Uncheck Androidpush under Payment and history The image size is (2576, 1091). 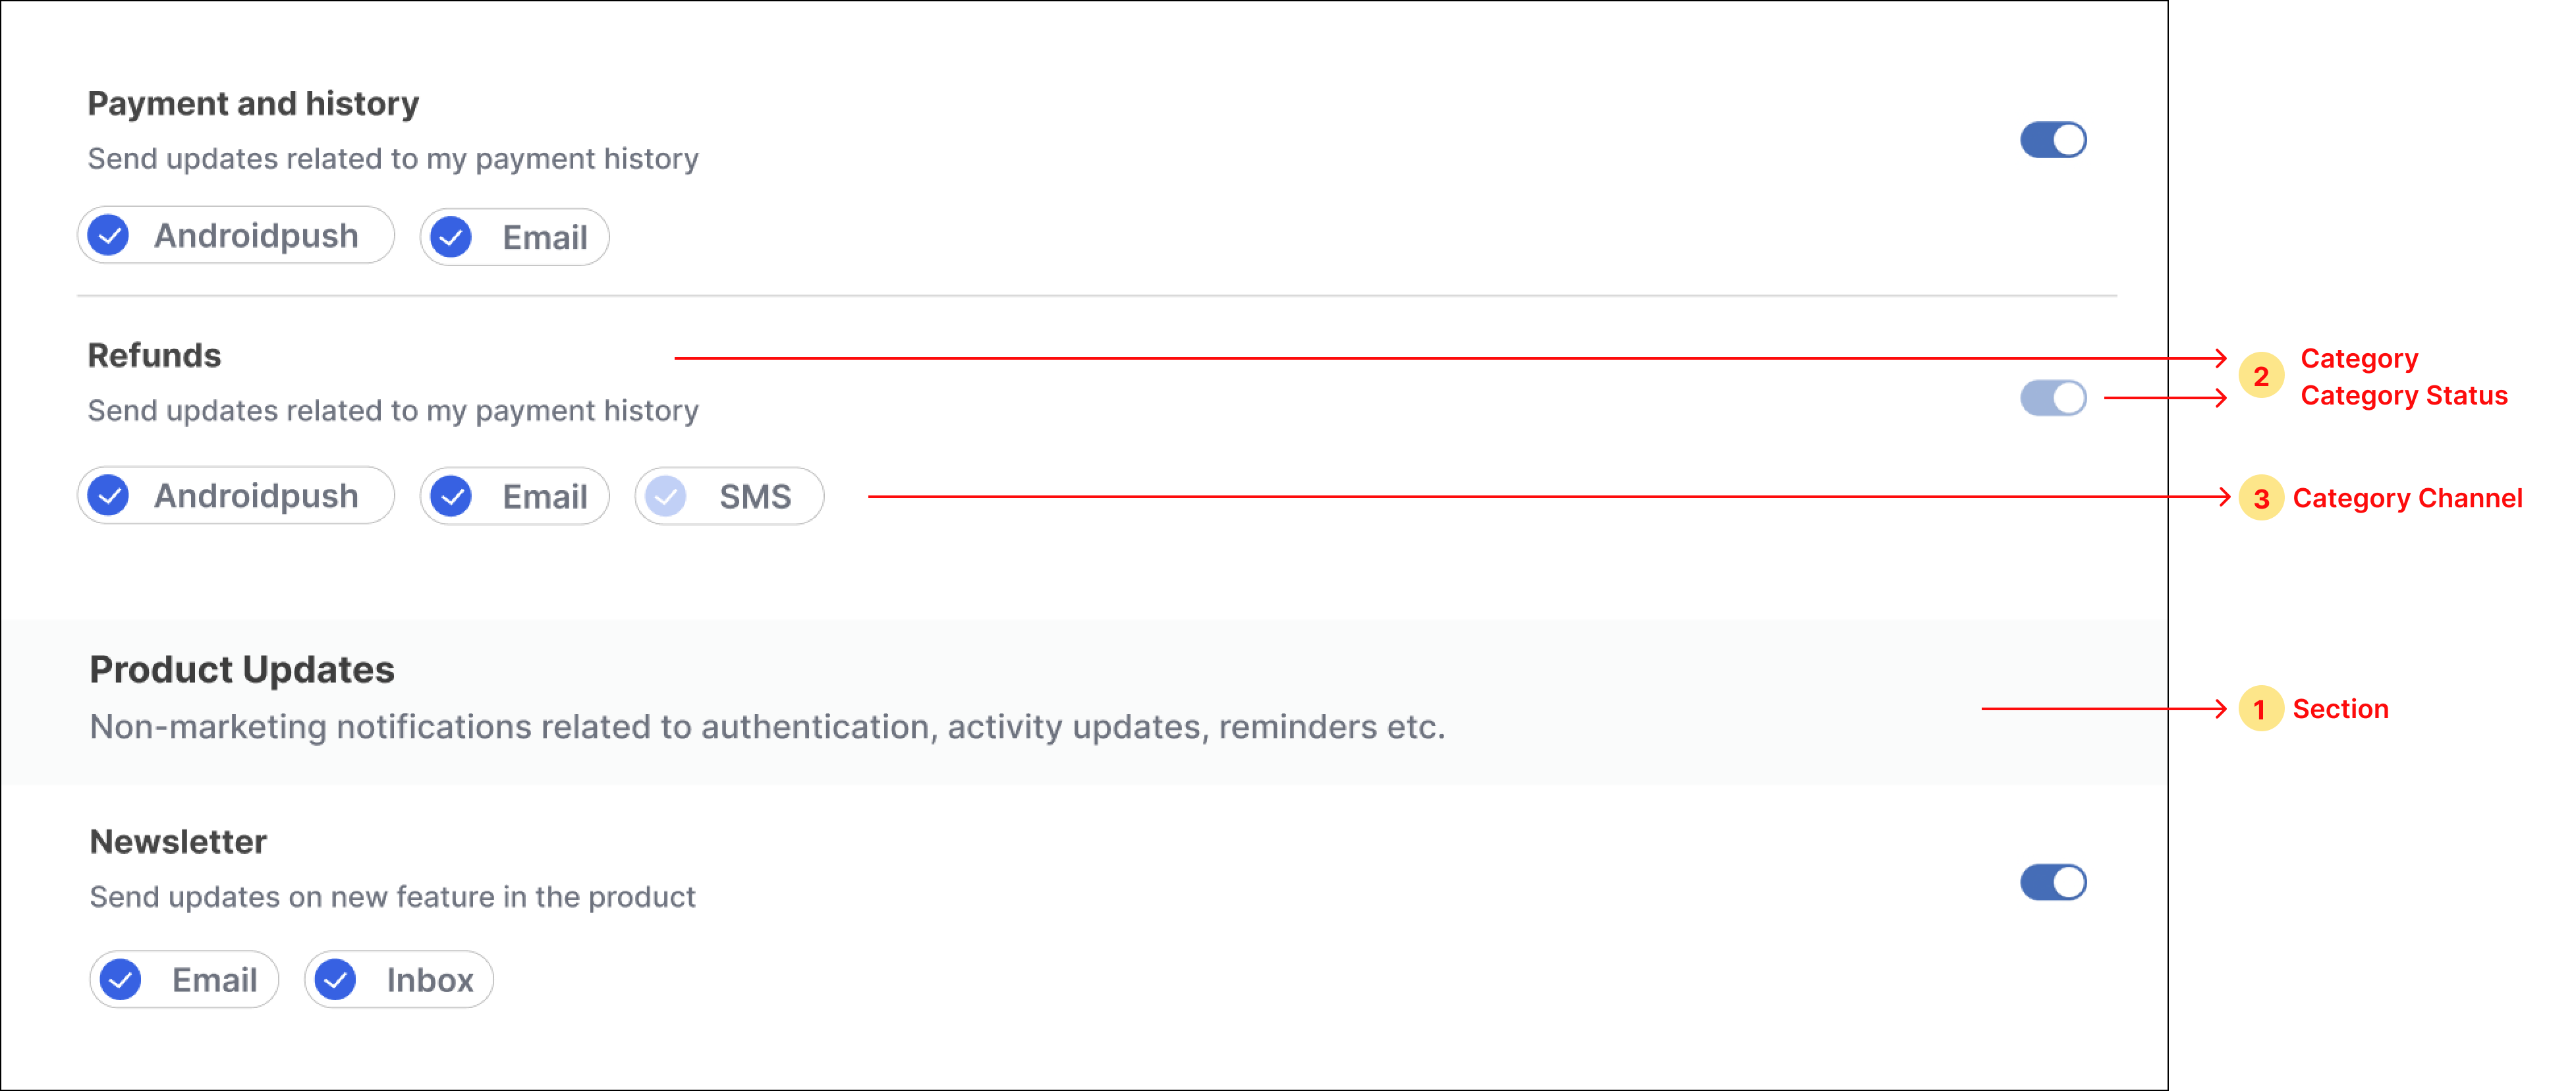(x=236, y=236)
